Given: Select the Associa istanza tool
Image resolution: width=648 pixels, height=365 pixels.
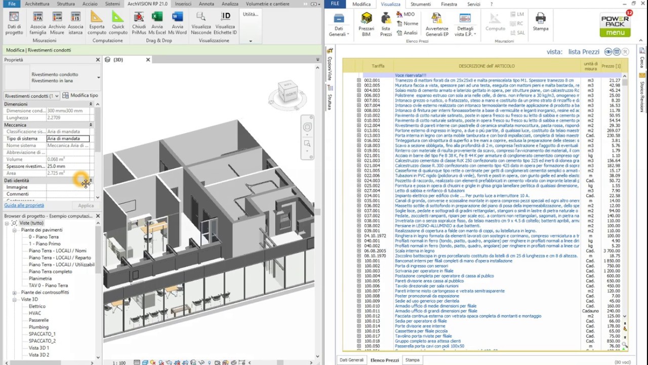Looking at the screenshot, I should [x=75, y=23].
